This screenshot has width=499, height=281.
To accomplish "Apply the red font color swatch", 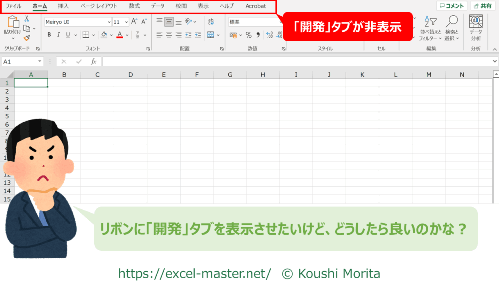I will pos(119,35).
